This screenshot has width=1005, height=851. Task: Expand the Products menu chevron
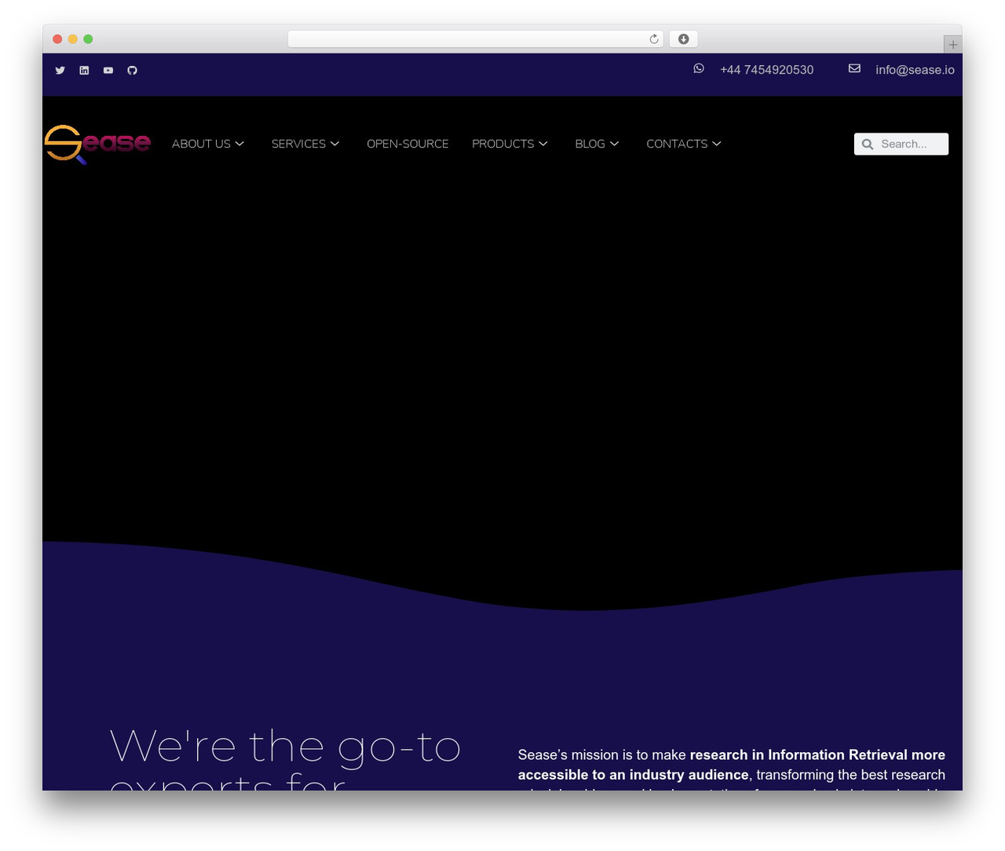[x=543, y=144]
